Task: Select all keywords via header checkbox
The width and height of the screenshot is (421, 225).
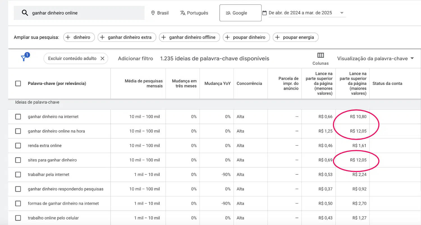Action: click(x=18, y=83)
